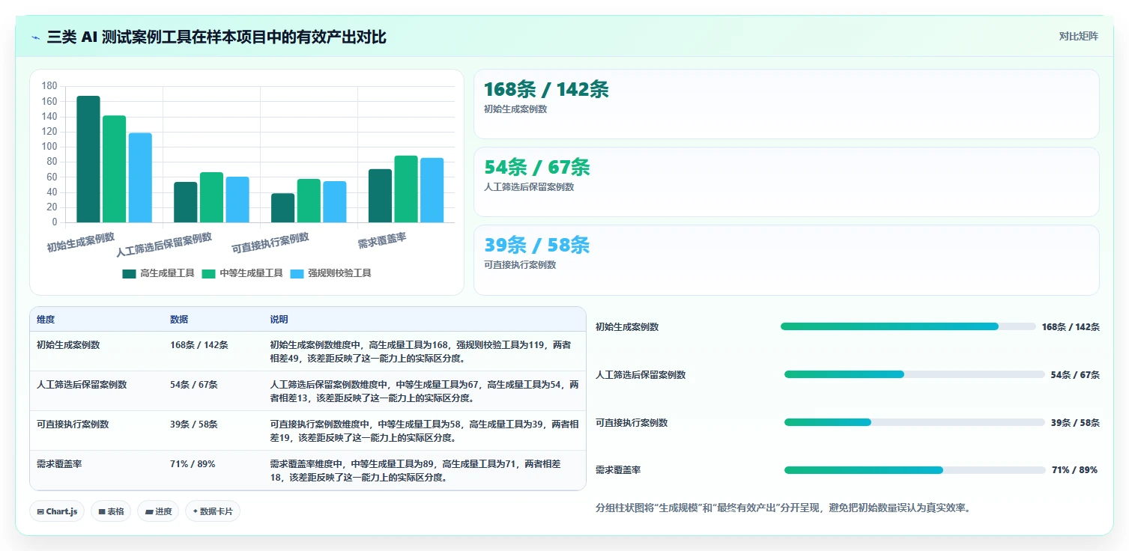Click the blue icon beside the page title
1129x551 pixels.
click(36, 37)
